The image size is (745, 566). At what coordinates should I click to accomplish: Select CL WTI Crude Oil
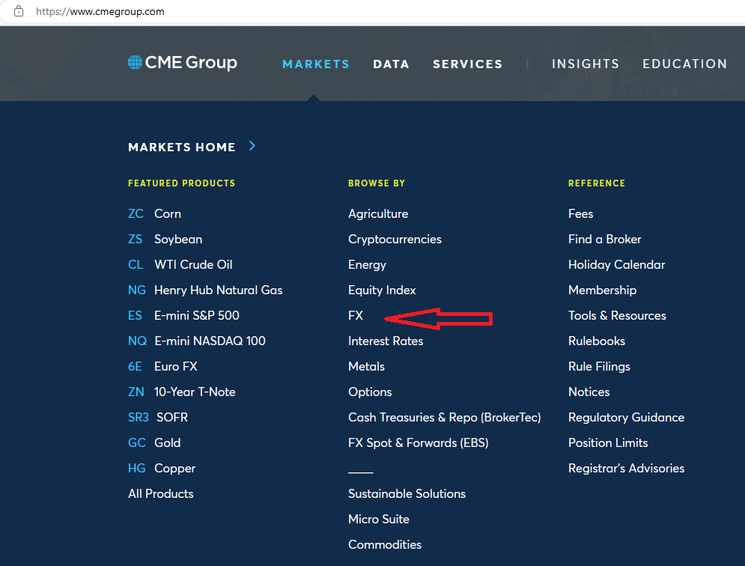pos(180,265)
